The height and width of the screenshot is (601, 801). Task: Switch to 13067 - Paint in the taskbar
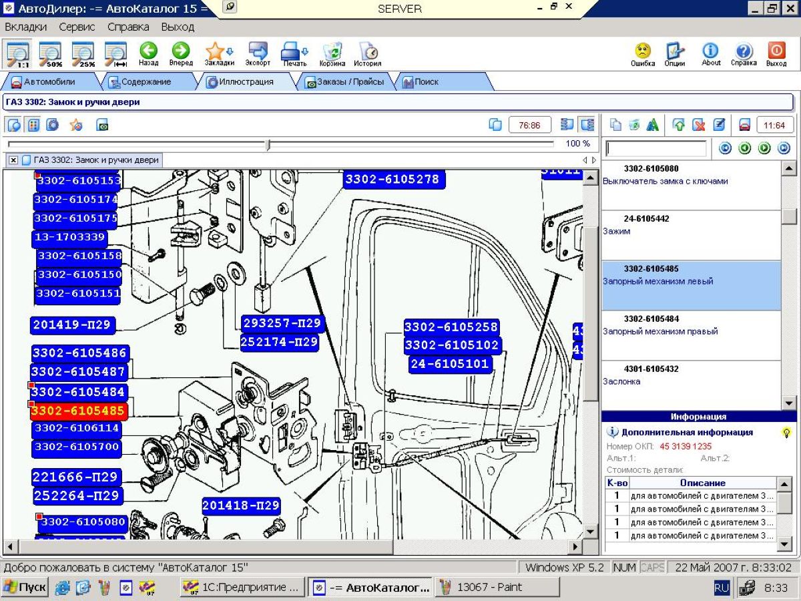(x=497, y=588)
